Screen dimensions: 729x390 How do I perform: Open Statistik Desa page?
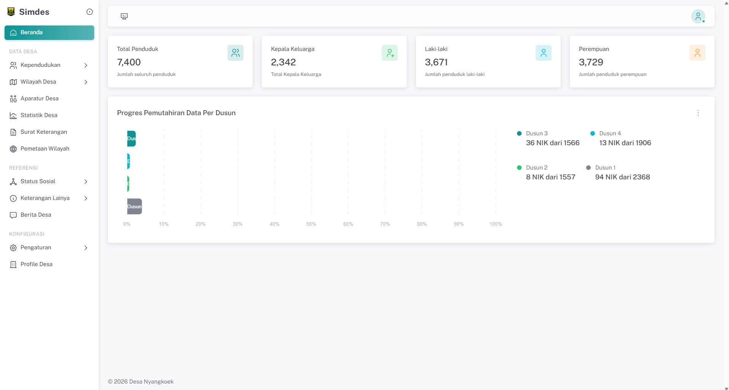click(49, 116)
